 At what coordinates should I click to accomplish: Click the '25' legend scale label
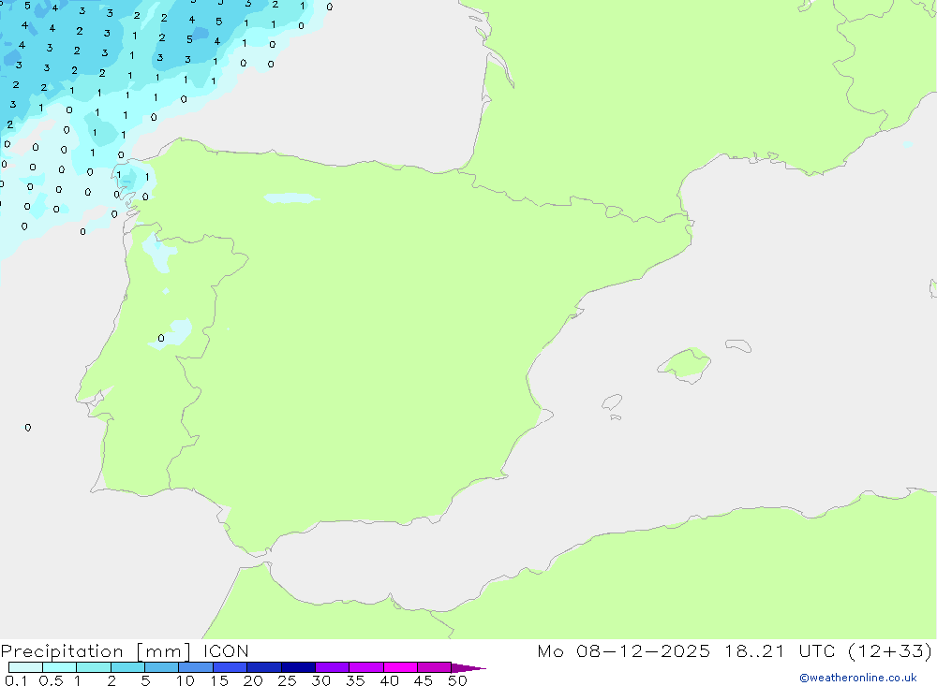coord(287,680)
